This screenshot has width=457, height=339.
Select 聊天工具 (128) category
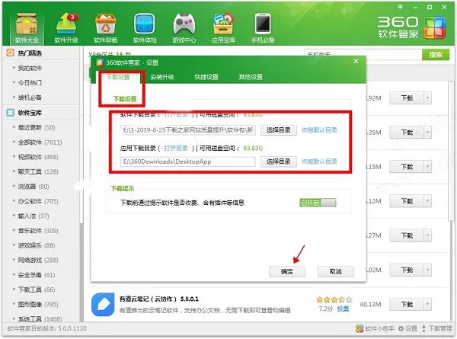(x=38, y=171)
